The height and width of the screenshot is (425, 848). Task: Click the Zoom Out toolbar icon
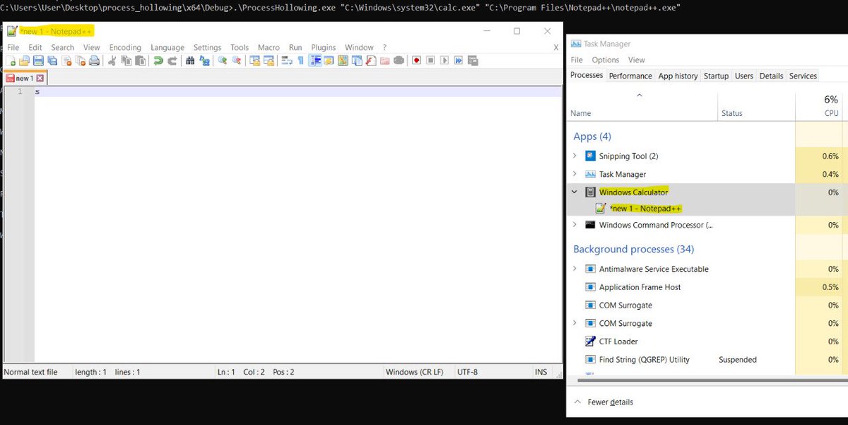pos(236,61)
